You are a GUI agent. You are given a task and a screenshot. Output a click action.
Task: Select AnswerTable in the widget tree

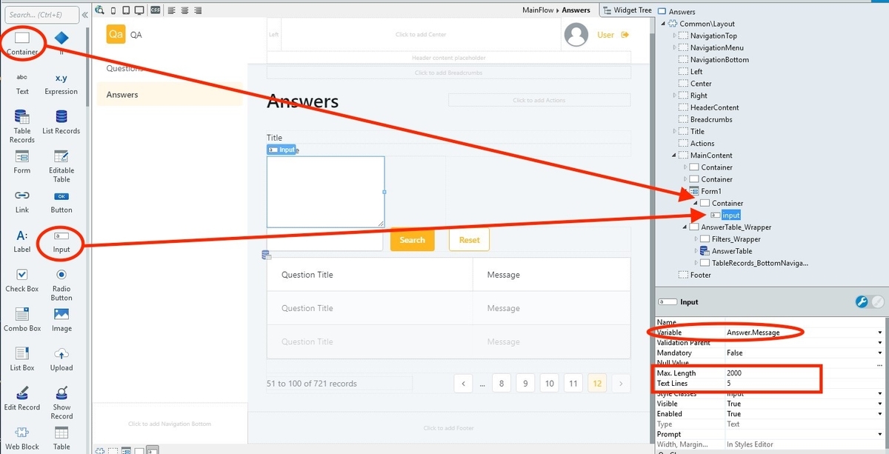tap(732, 250)
